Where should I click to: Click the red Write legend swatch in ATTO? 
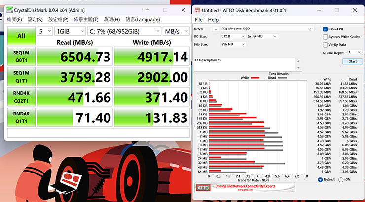[255, 78]
